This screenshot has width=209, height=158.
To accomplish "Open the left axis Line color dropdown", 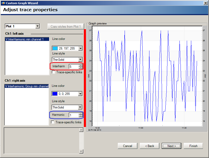I will tap(80, 48).
